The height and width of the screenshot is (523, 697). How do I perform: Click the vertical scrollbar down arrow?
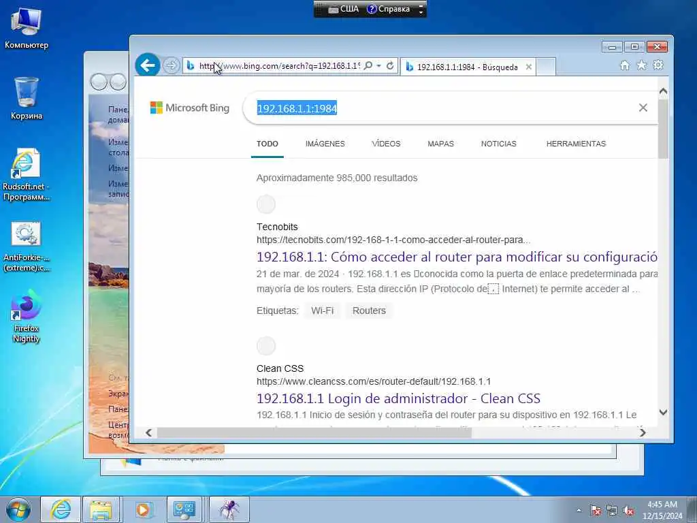click(663, 412)
